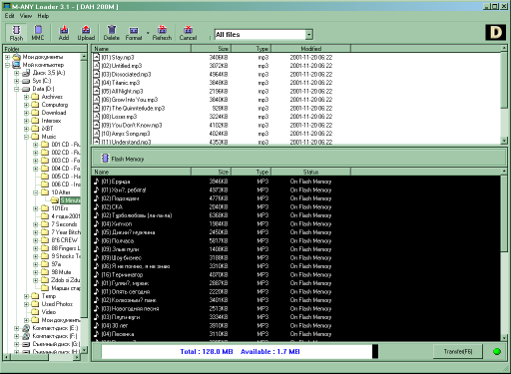Screen dimensions: 511x374
Task: Open the Help menu
Action: (x=43, y=16)
